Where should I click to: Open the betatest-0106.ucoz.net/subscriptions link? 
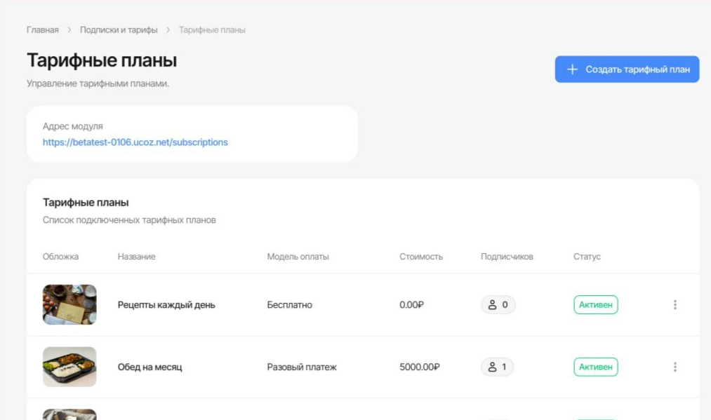[135, 142]
